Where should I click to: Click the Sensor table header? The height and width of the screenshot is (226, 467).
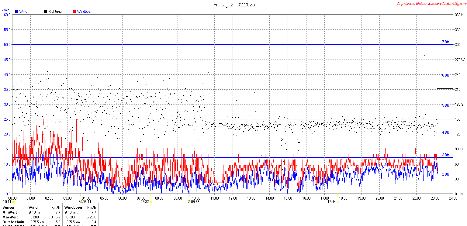coord(9,207)
